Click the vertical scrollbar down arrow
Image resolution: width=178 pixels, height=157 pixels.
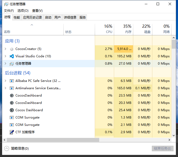coord(174,136)
